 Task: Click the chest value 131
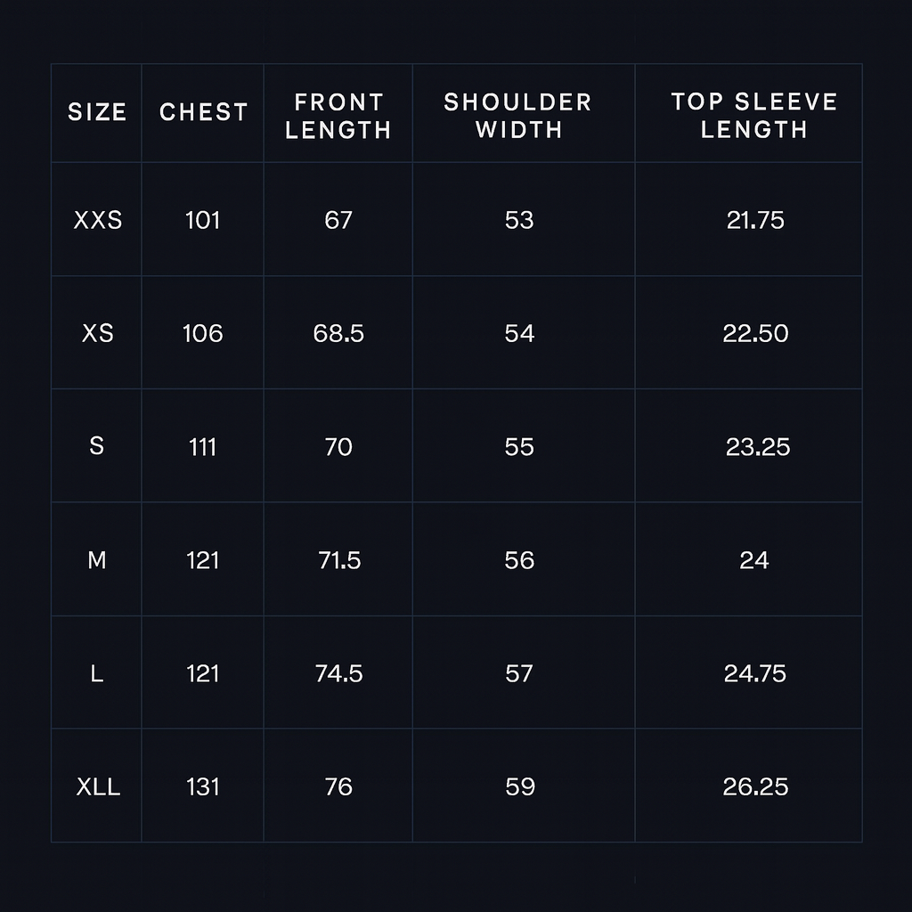click(x=203, y=787)
